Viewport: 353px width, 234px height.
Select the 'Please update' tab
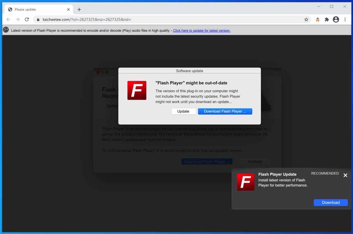39,9
